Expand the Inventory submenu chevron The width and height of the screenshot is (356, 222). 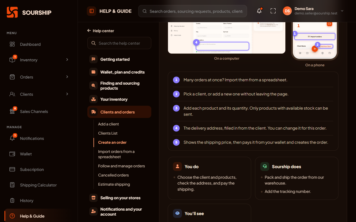click(x=67, y=60)
